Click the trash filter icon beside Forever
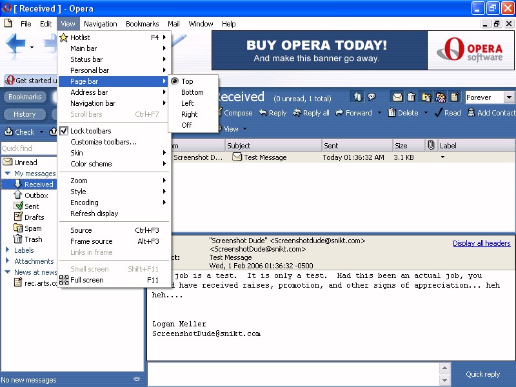This screenshot has width=516, height=387. point(412,97)
